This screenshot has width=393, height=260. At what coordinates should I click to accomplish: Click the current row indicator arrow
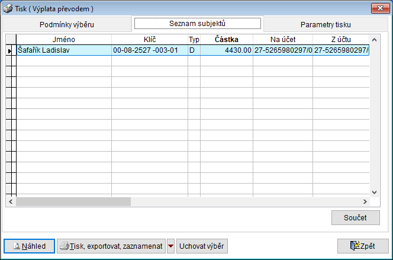[x=9, y=51]
